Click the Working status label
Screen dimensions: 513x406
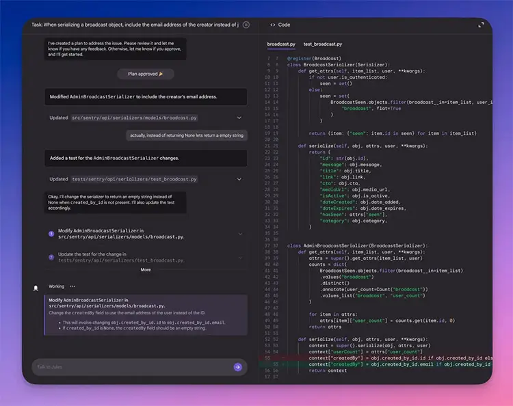[56, 286]
